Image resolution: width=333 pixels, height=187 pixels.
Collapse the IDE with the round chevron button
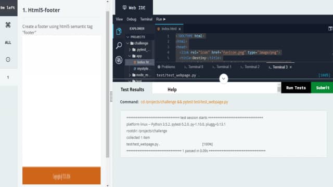click(x=223, y=78)
